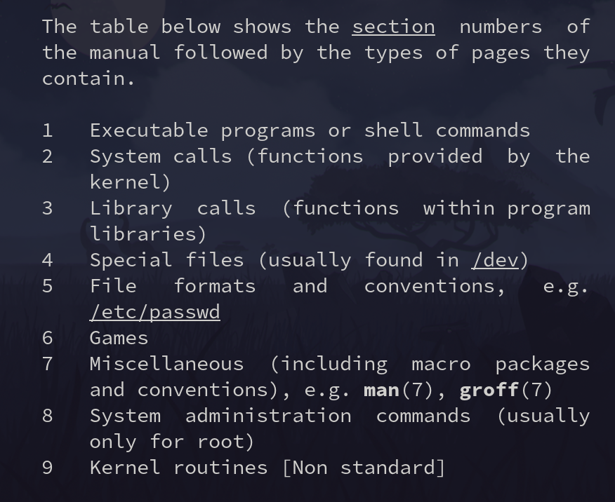The image size is (615, 502).
Task: Click the "Executable programs or shell commands" line
Action: point(310,130)
